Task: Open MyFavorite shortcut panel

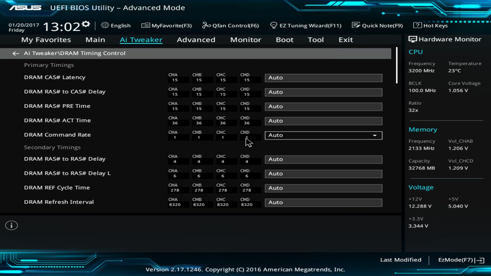Action: pos(166,25)
